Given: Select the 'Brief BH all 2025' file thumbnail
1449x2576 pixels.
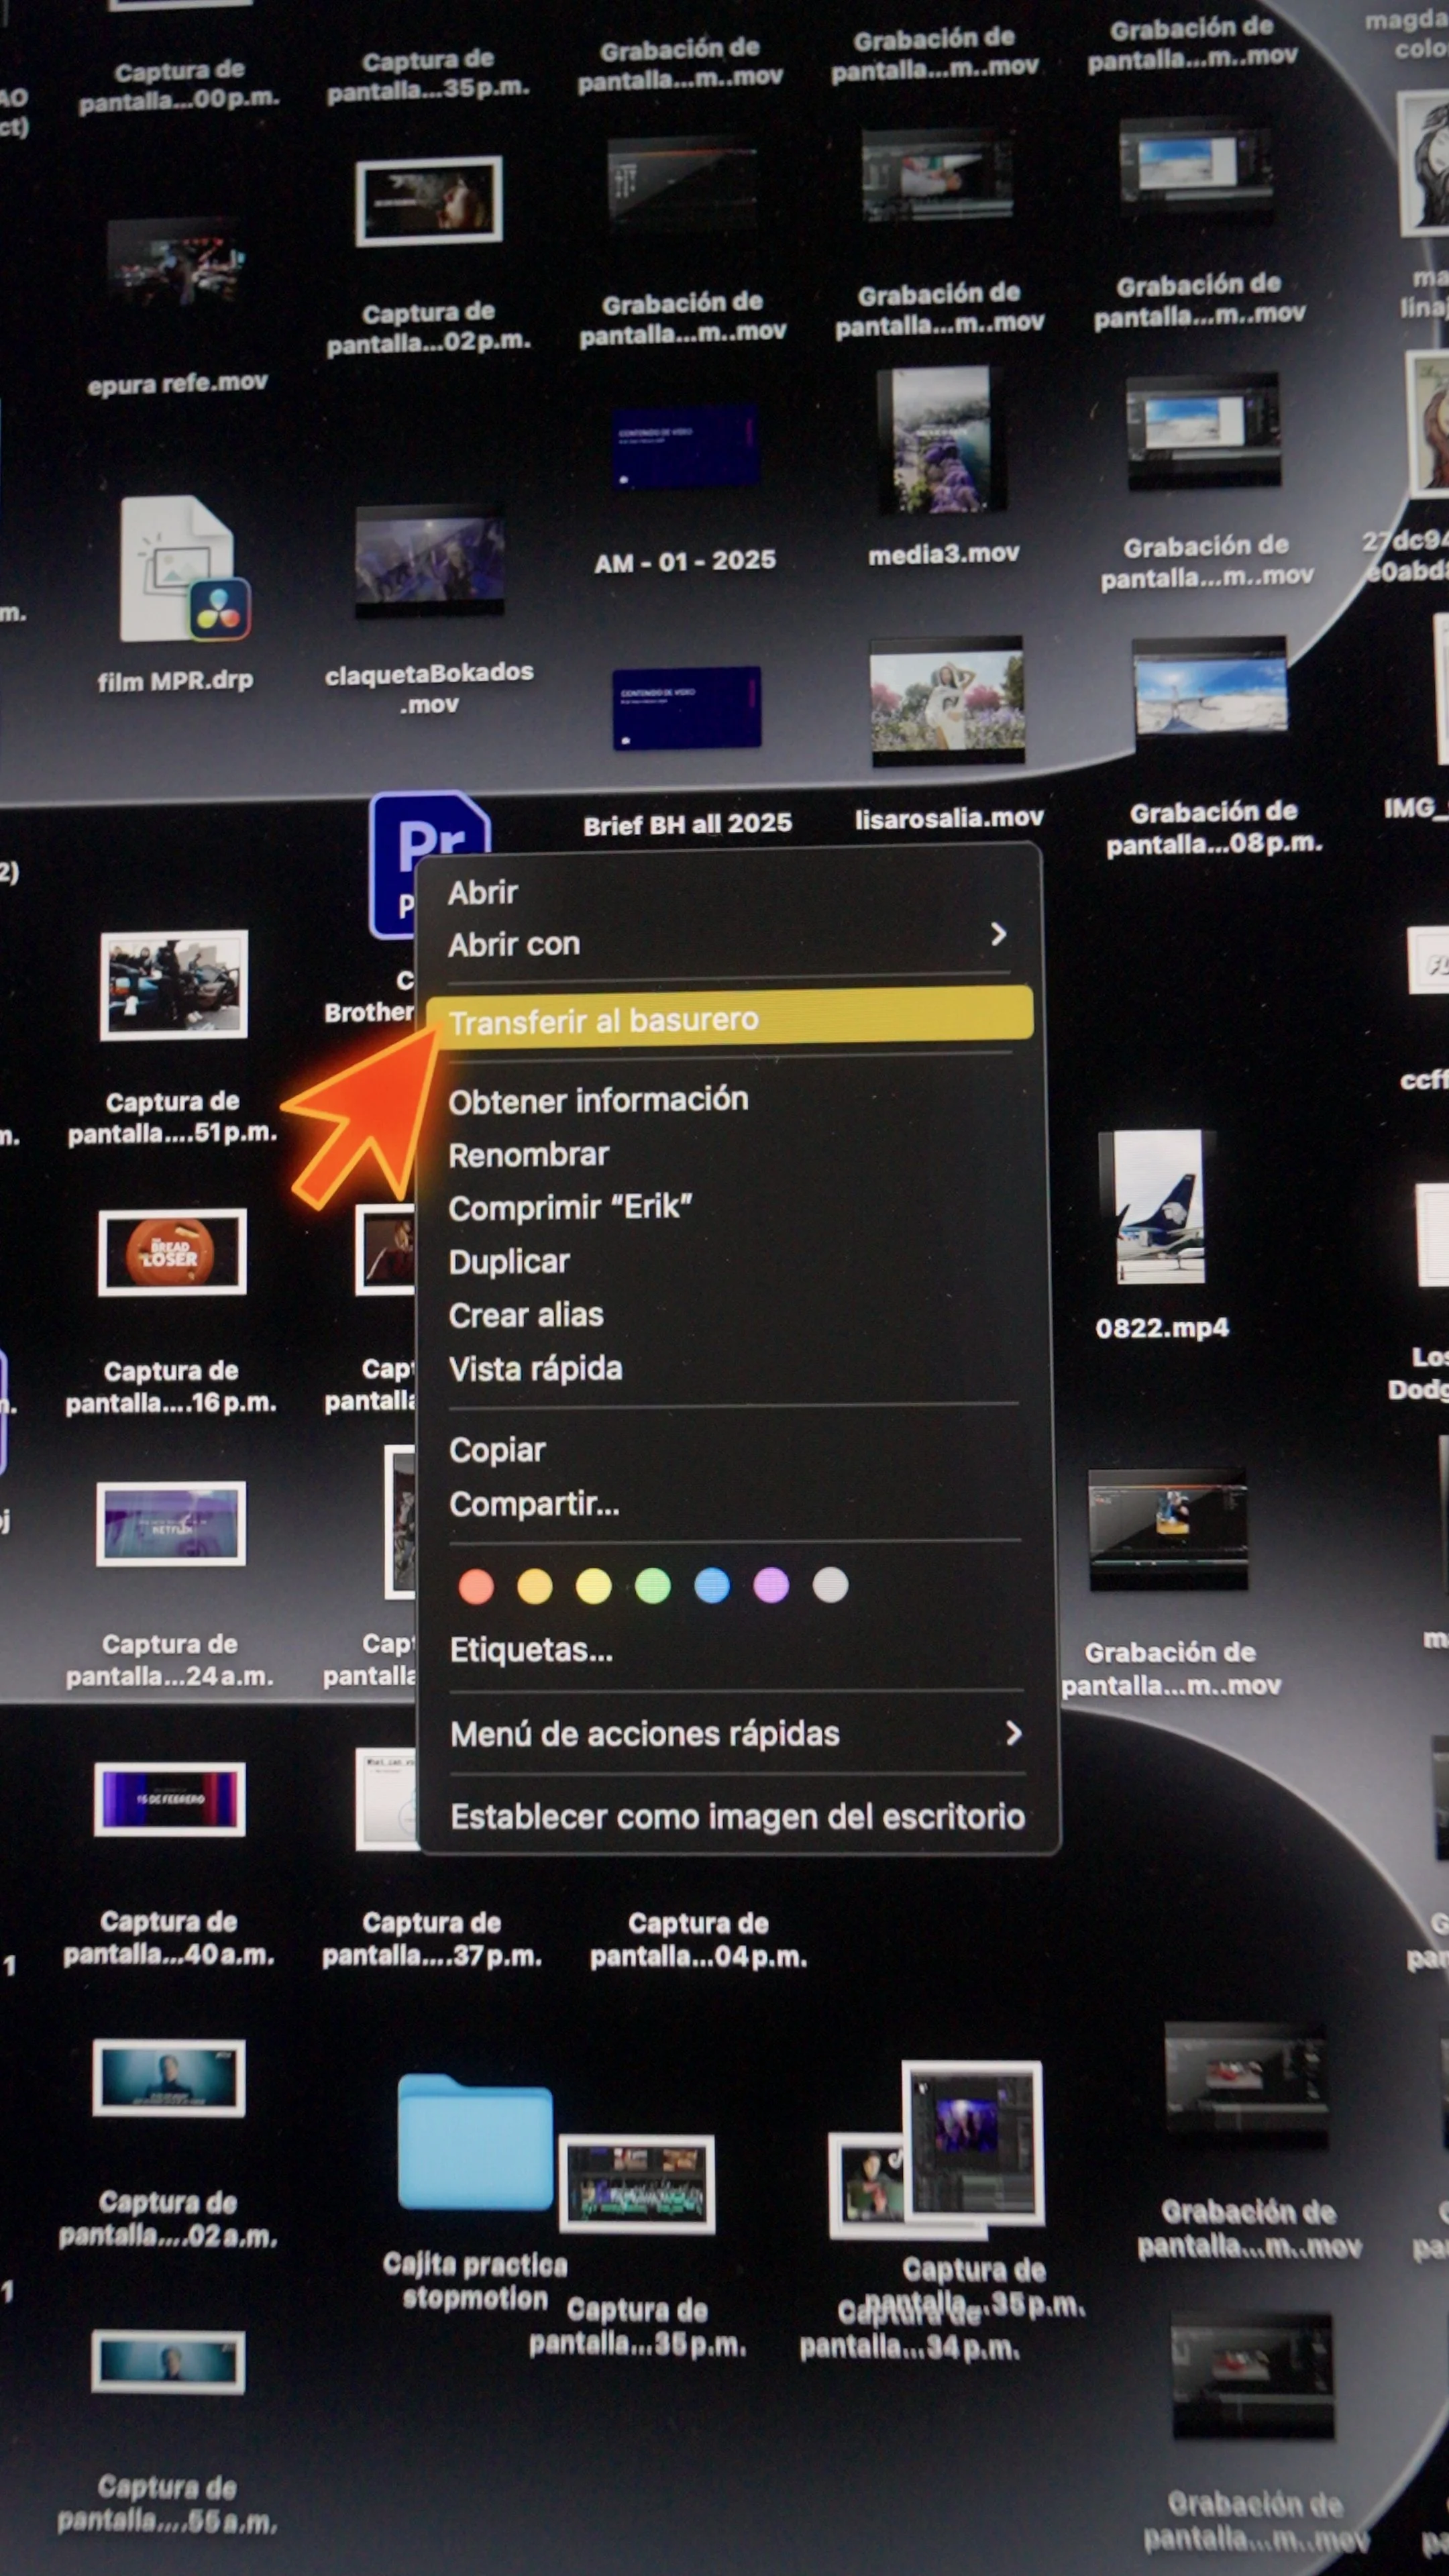Looking at the screenshot, I should [x=687, y=708].
